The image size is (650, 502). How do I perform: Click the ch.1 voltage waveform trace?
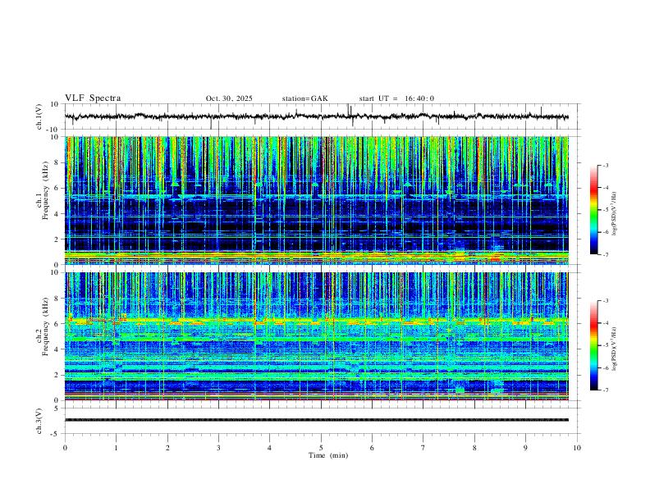point(316,116)
